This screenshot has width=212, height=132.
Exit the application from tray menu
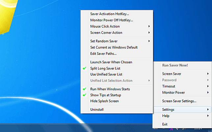[182, 124]
